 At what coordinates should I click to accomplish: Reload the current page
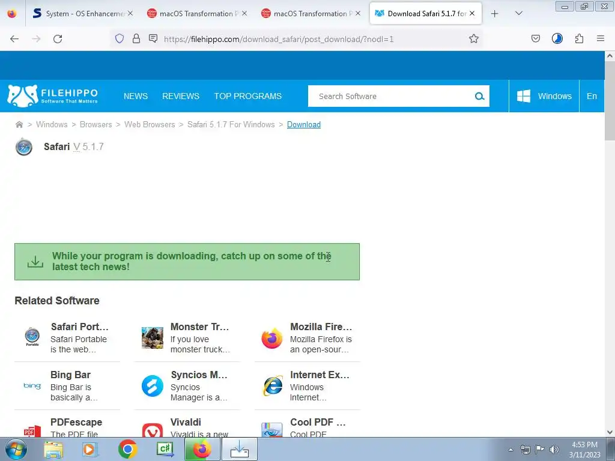[x=58, y=39]
